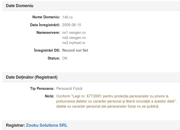Click the Date Domeniu section header

[20, 6]
